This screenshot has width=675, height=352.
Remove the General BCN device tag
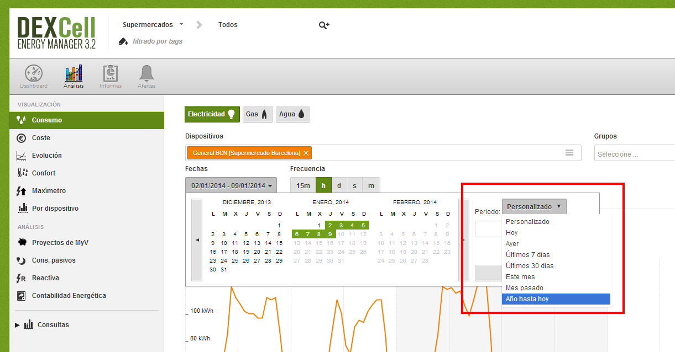coord(305,153)
